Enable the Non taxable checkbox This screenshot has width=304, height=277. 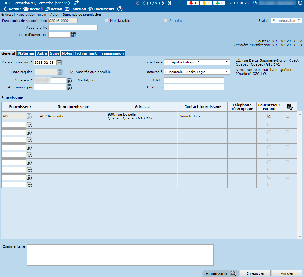107,21
